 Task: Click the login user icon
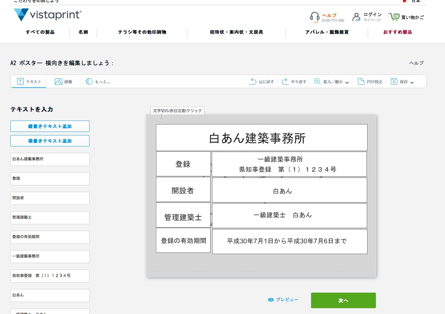tap(356, 17)
